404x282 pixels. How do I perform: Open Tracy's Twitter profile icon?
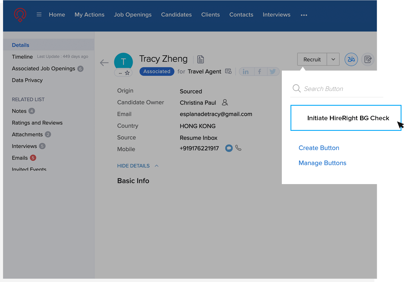tap(273, 71)
